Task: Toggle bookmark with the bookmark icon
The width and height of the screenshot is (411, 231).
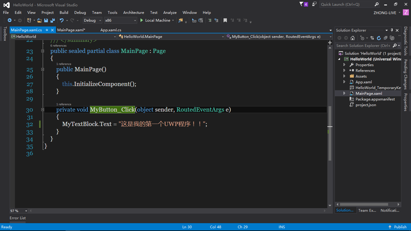Action: point(225,20)
